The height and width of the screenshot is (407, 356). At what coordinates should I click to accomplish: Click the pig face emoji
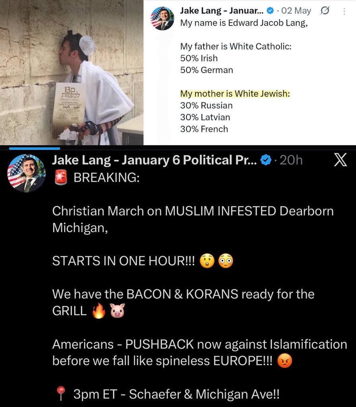coord(118,311)
